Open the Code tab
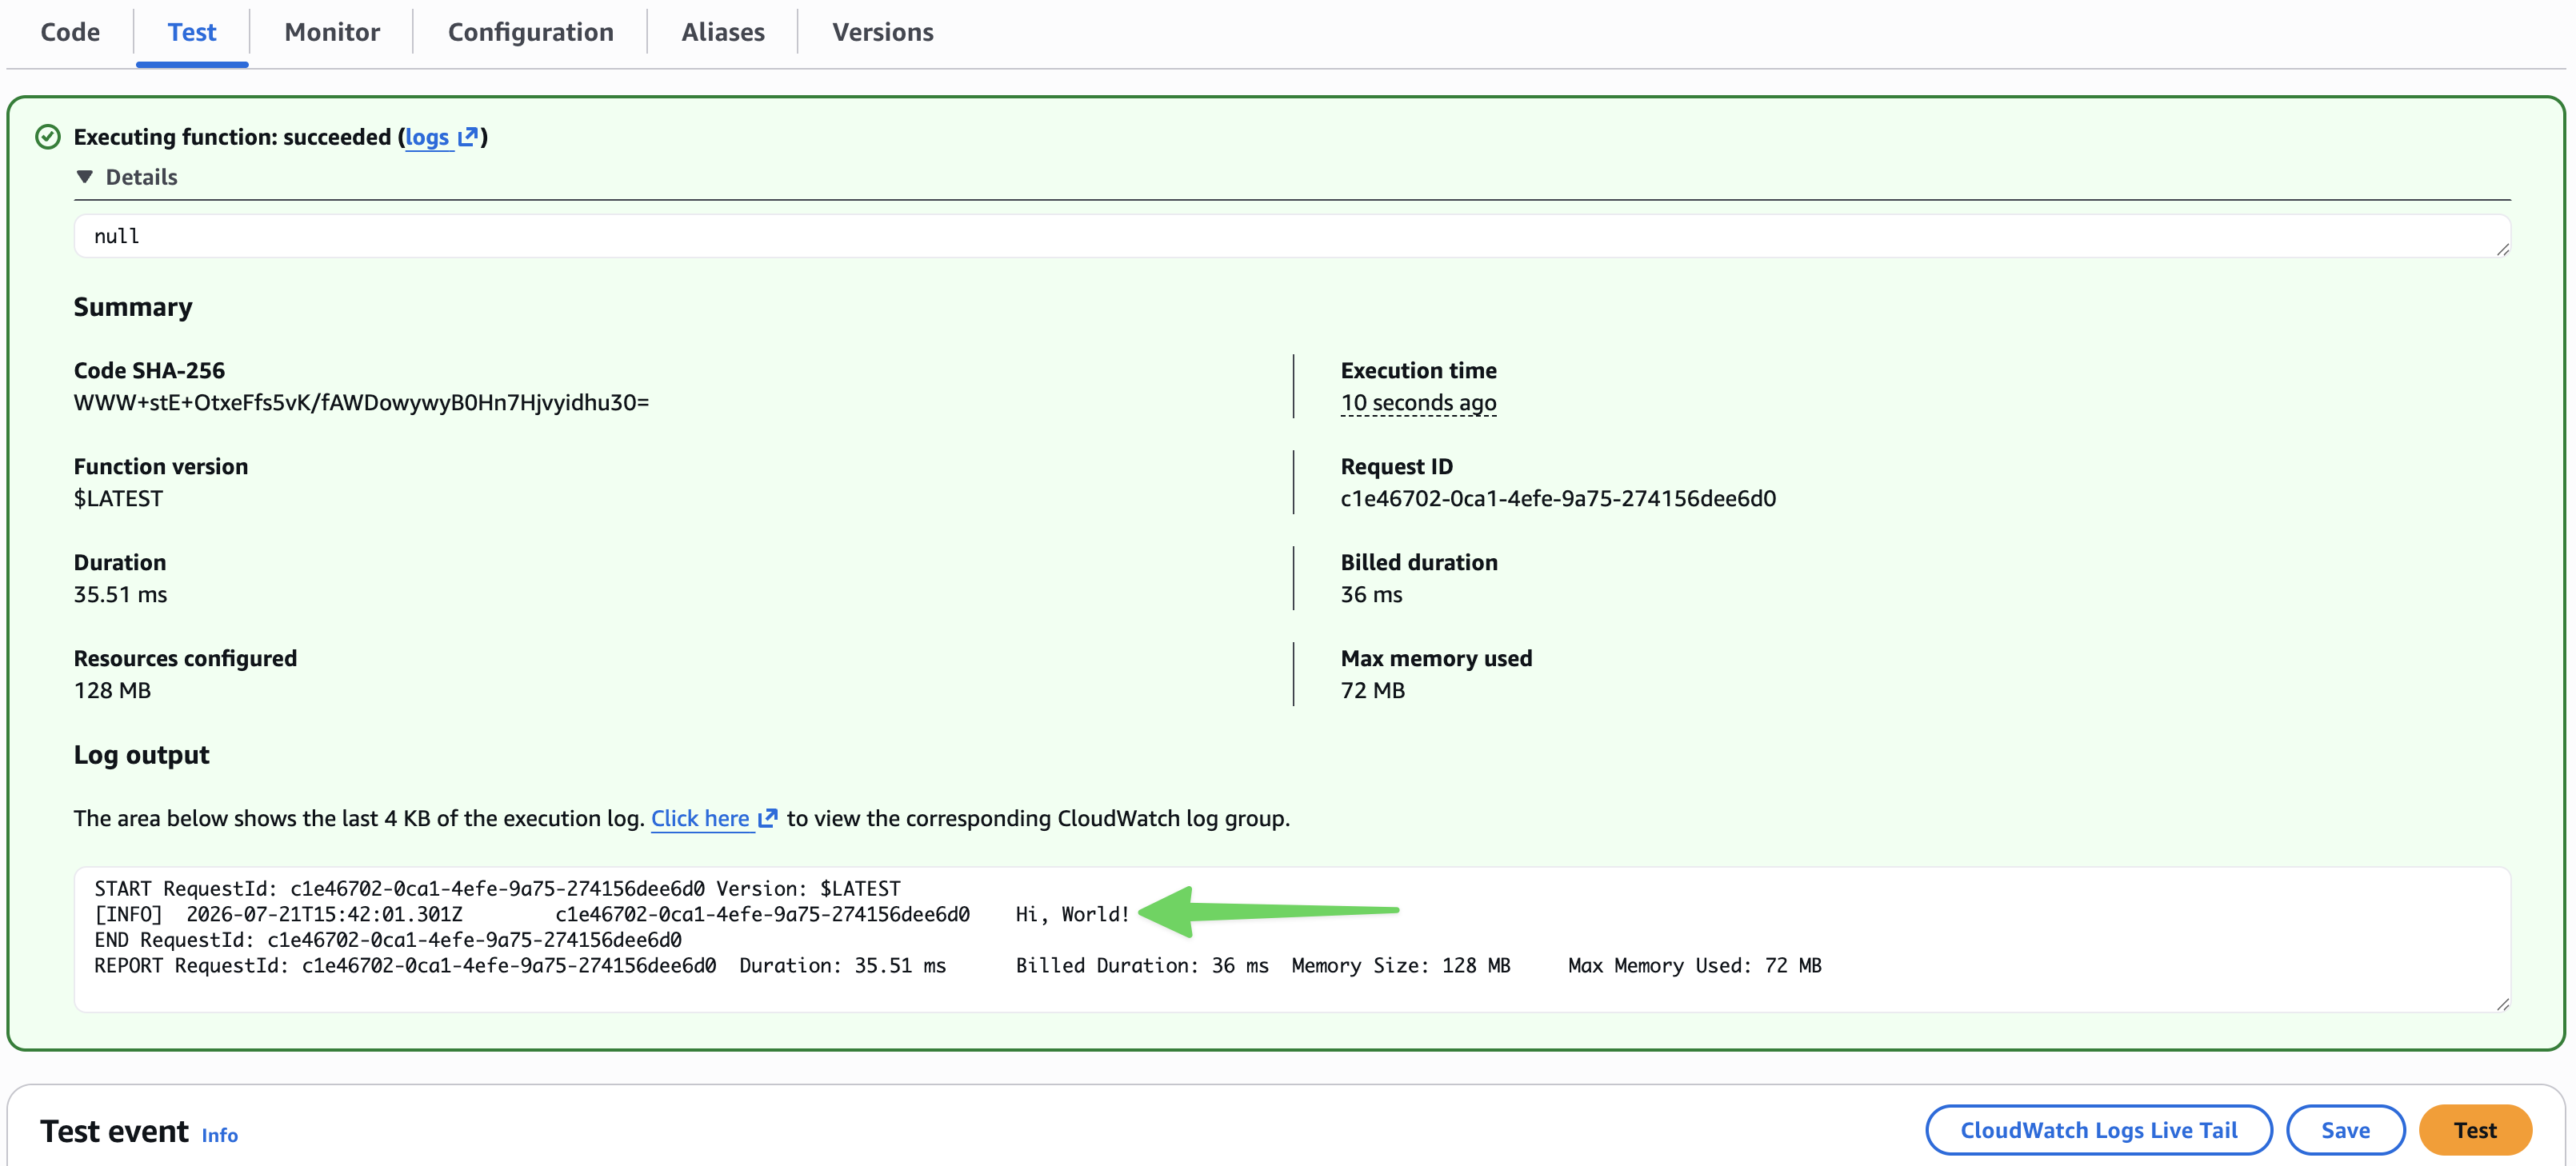The width and height of the screenshot is (2576, 1166). click(70, 32)
